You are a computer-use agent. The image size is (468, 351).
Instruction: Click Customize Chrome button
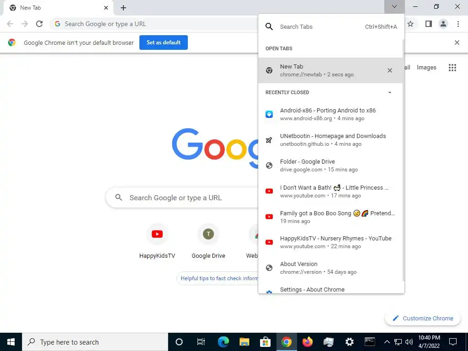point(423,318)
